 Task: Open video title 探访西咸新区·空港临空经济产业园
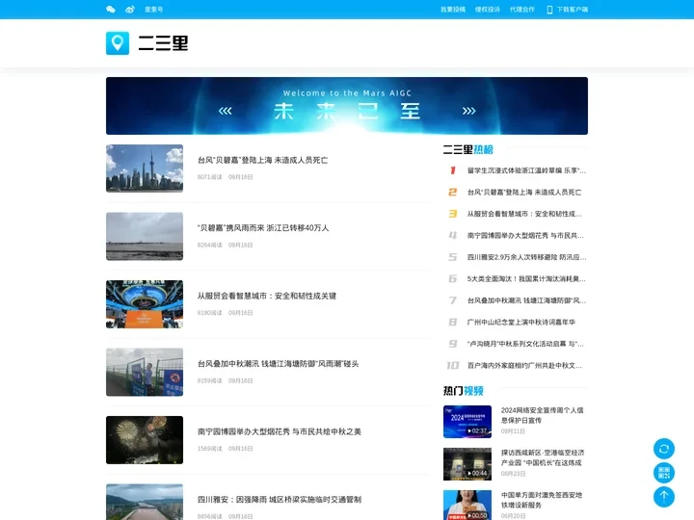click(x=543, y=457)
